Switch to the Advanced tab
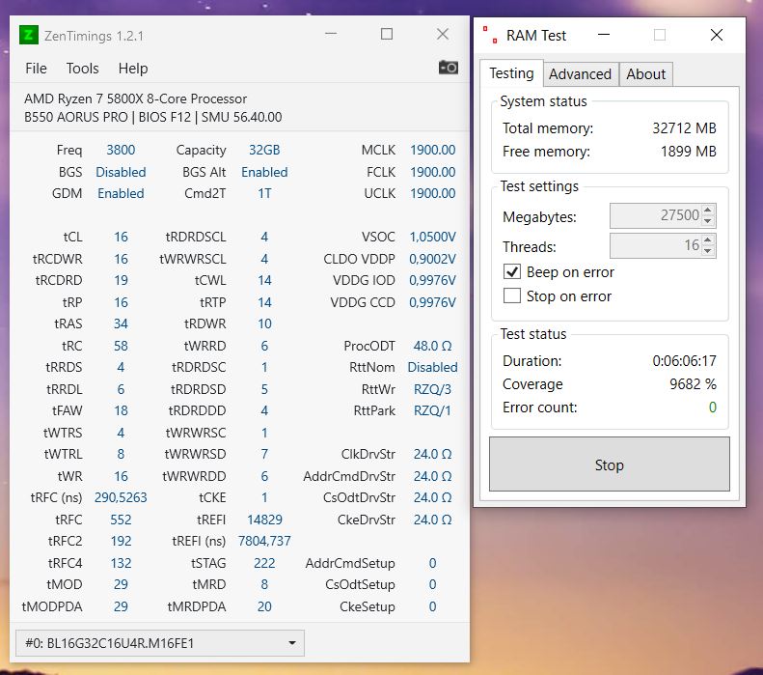The width and height of the screenshot is (763, 675). point(580,74)
